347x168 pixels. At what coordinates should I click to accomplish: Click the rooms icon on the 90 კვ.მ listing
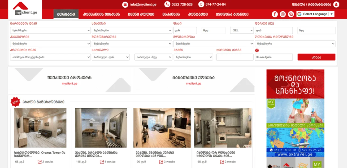point(161,162)
